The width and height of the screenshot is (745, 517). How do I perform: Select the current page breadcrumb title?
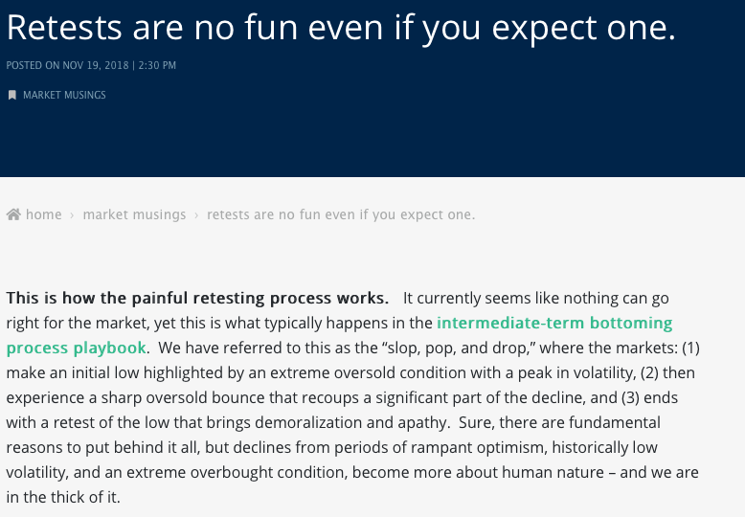[340, 214]
